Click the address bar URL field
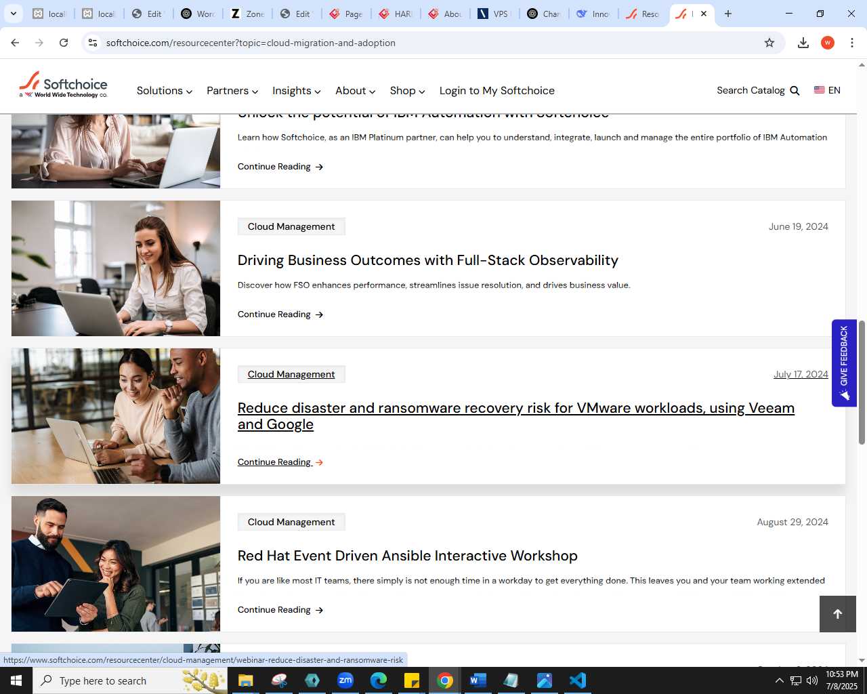The width and height of the screenshot is (867, 694). [x=433, y=43]
